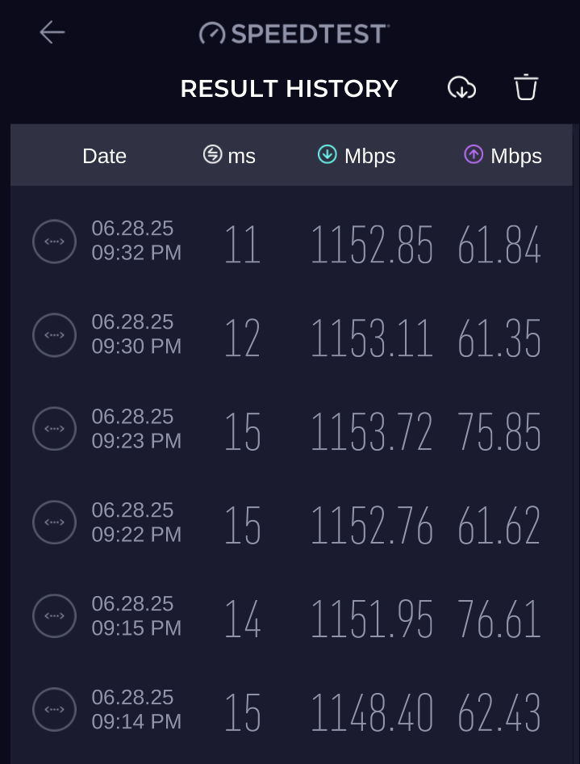The image size is (580, 764).
Task: Click connection icon for 09:22 PM result
Action: pos(55,523)
